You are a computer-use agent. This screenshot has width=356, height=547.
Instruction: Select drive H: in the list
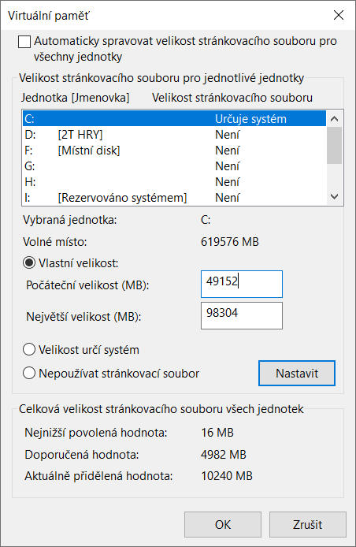pyautogui.click(x=174, y=182)
